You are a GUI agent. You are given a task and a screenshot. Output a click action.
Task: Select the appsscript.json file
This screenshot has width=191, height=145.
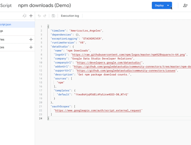[x=17, y=24]
